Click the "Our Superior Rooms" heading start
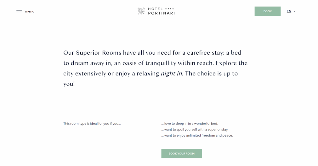This screenshot has height=166, width=318. tap(92, 53)
